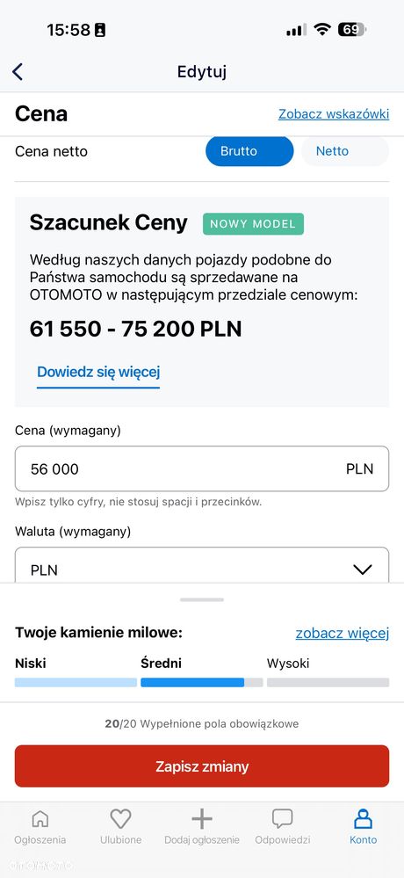
Task: Click the chevron in the currency selector
Action: [363, 570]
